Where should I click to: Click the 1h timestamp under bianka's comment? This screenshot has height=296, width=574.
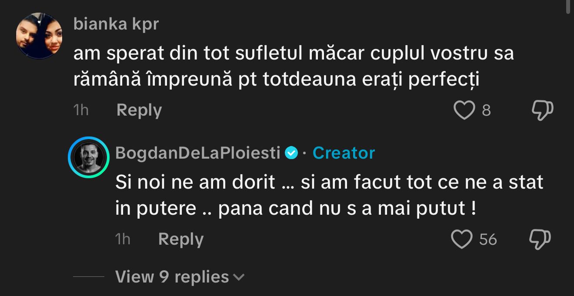coord(81,110)
